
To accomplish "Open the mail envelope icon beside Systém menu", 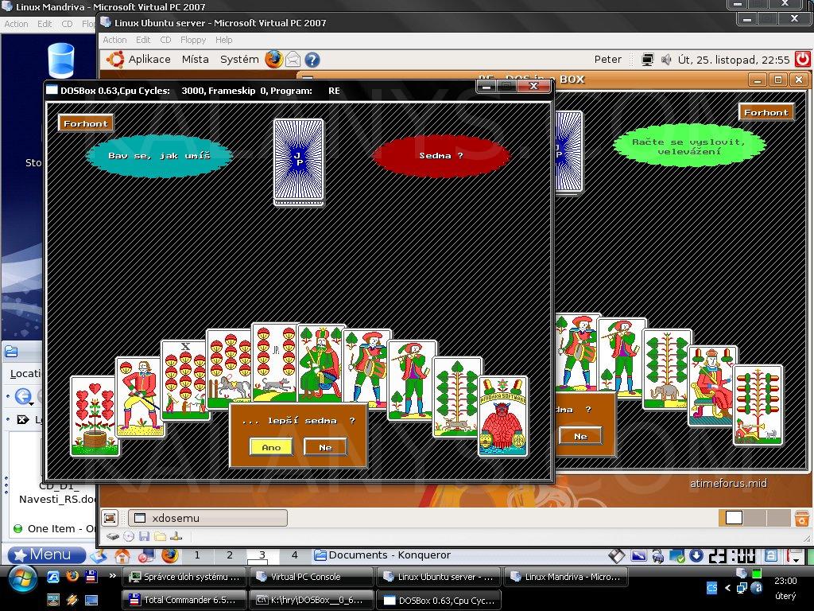I will pos(293,59).
